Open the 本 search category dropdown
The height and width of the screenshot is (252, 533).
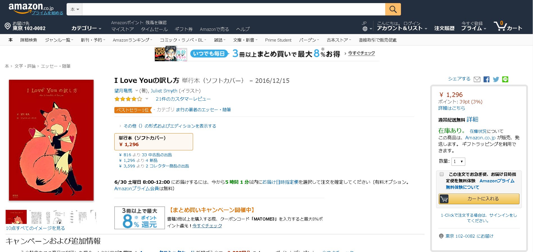click(x=74, y=9)
